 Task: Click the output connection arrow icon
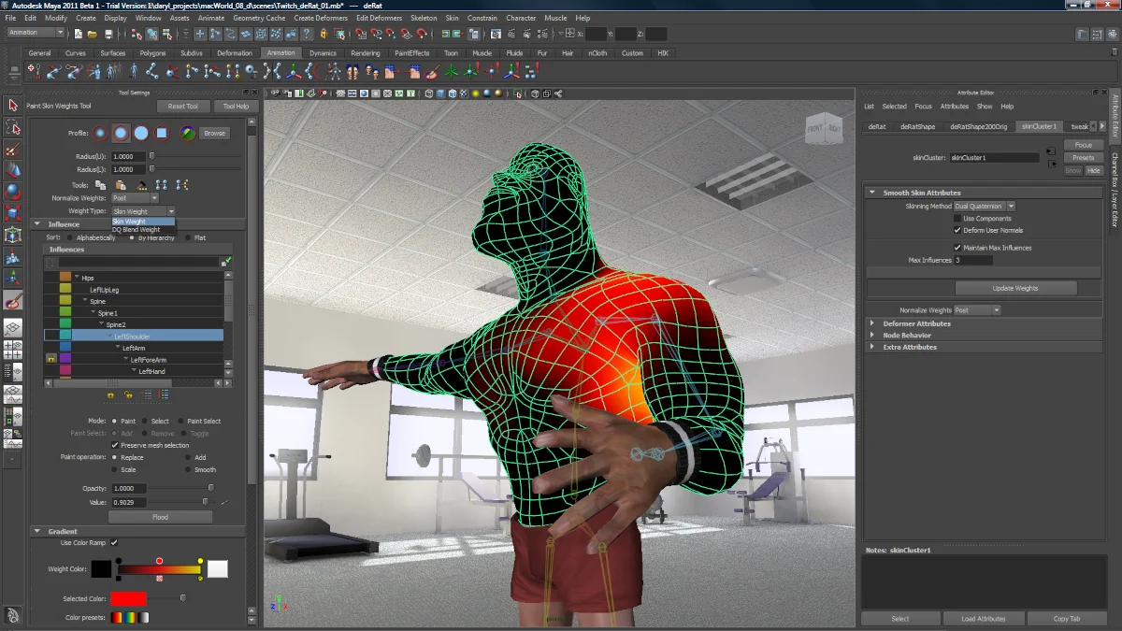point(1051,162)
